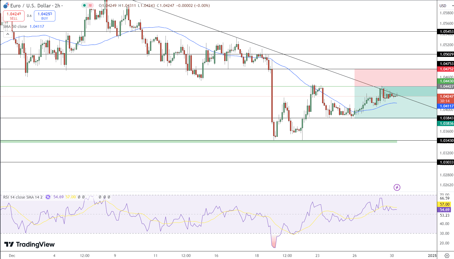Viewport: 454px width, 259px height.
Task: Open chart settings gear at bottom right
Action: click(447, 255)
